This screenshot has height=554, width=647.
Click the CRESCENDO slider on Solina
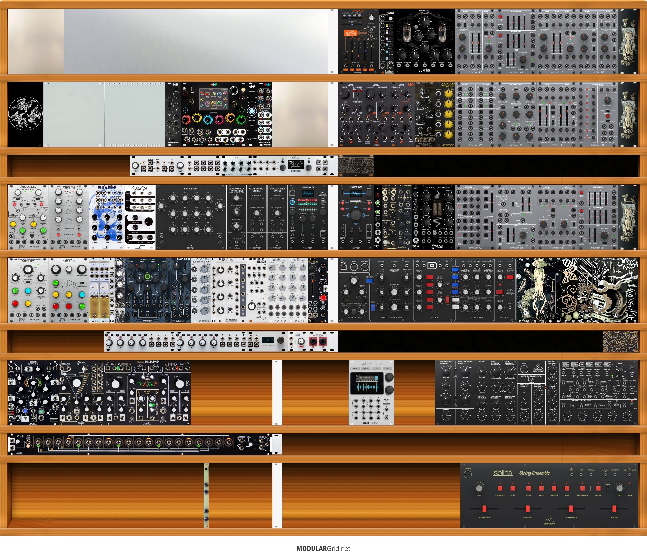tap(528, 509)
